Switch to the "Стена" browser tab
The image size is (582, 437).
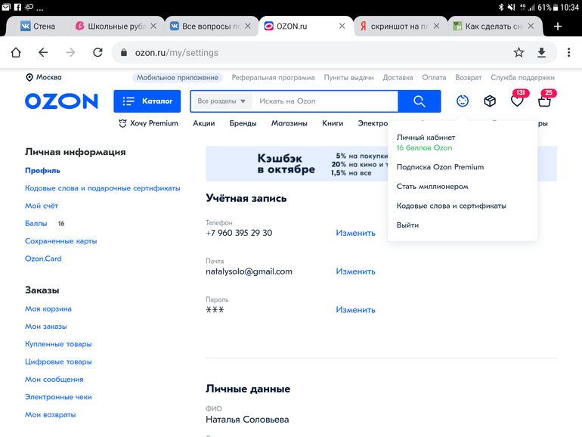(38, 26)
